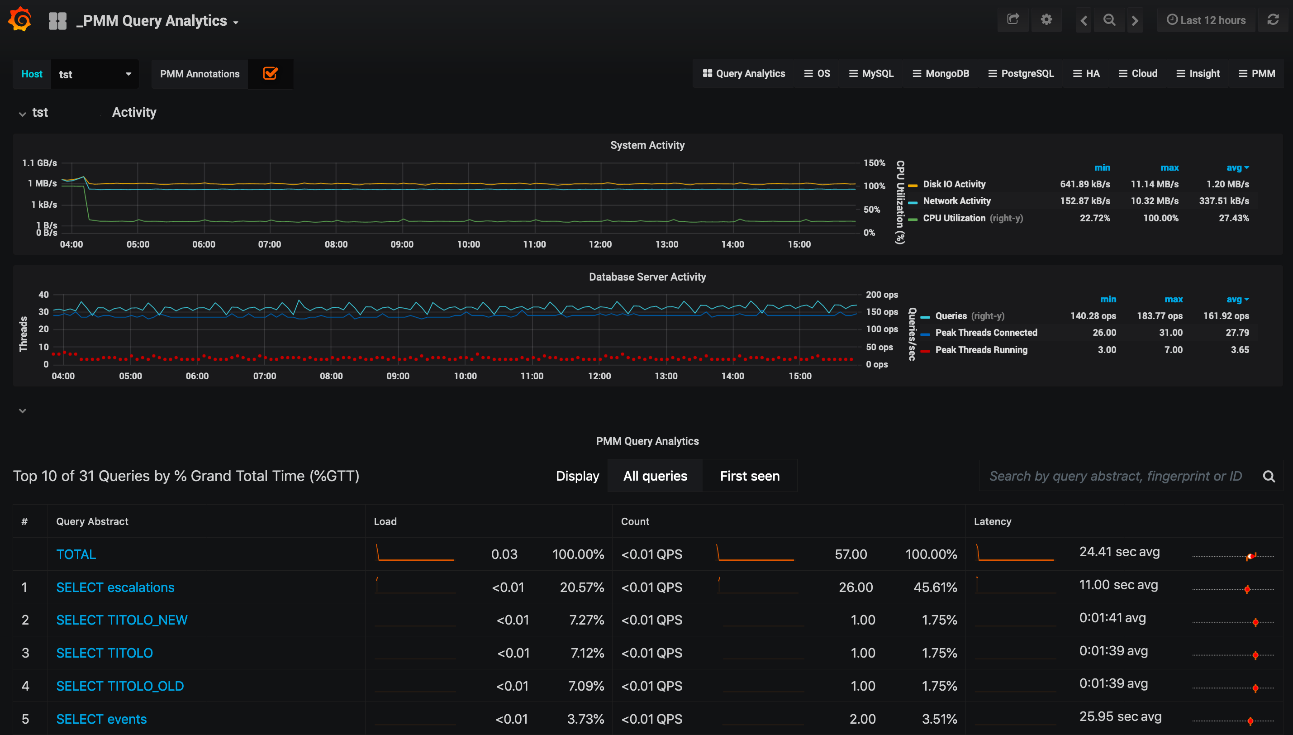Select the First seen display option
The height and width of the screenshot is (735, 1293).
(x=750, y=476)
